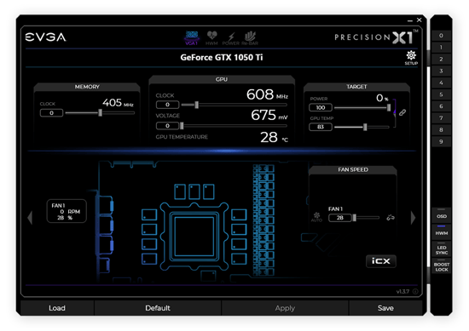The width and height of the screenshot is (469, 331).
Task: Click the GeForce GTX 1050 Ti title
Action: pyautogui.click(x=222, y=57)
